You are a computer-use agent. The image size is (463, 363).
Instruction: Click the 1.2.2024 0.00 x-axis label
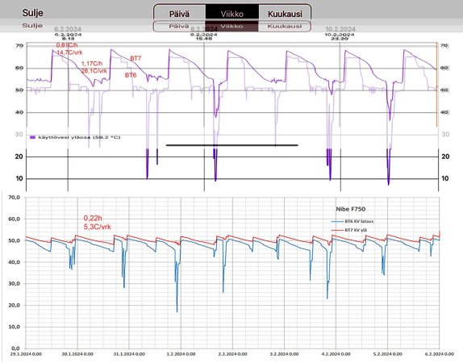(x=181, y=354)
